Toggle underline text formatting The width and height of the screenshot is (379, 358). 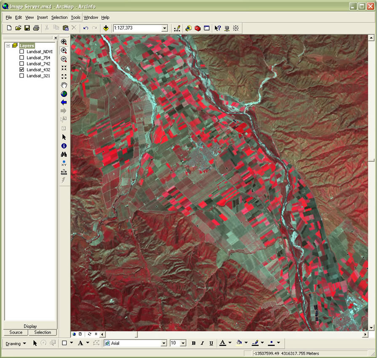tap(211, 343)
